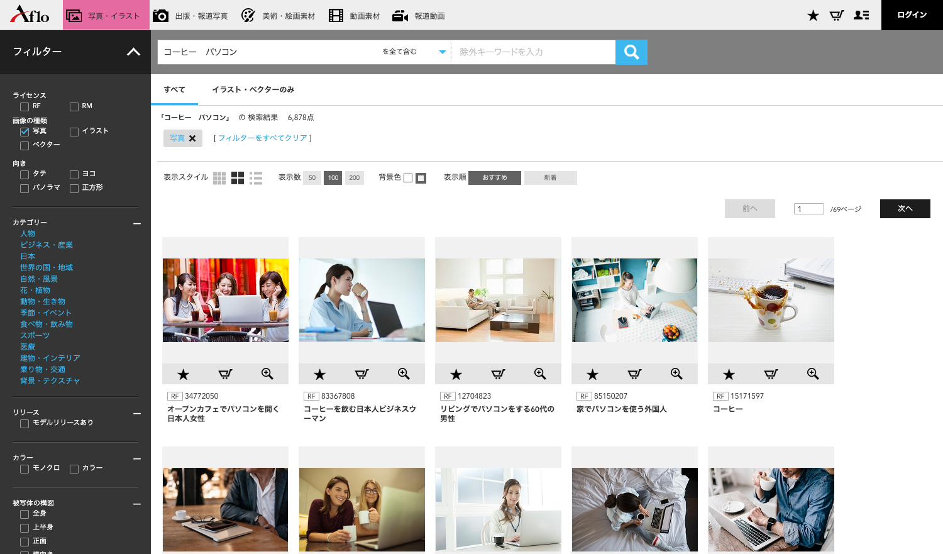Check the ベクター checkbox
This screenshot has height=554, width=943.
(x=25, y=146)
